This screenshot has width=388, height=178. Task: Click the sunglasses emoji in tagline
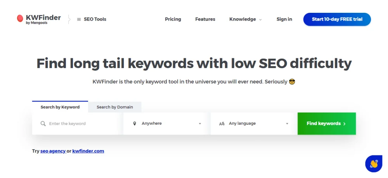(x=292, y=82)
